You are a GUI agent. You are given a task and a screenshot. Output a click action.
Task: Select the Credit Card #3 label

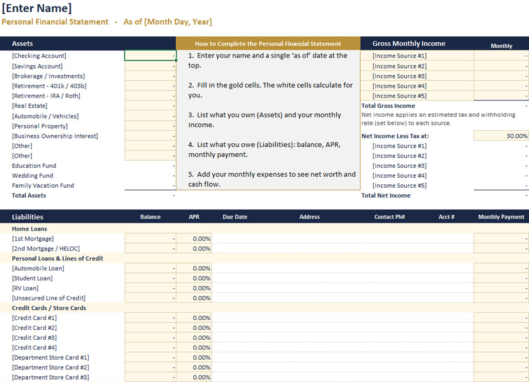(x=35, y=337)
